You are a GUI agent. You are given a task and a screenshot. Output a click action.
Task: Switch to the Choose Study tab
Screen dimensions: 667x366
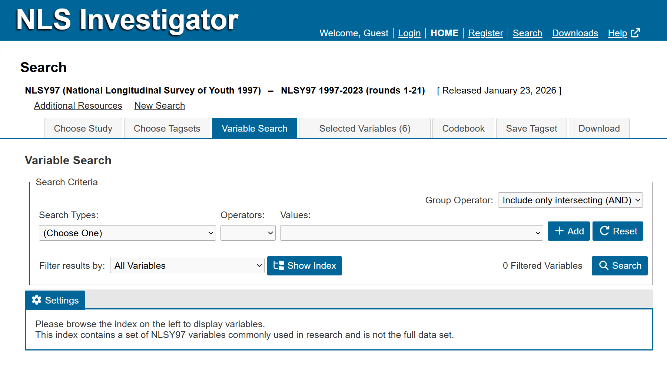pos(83,128)
